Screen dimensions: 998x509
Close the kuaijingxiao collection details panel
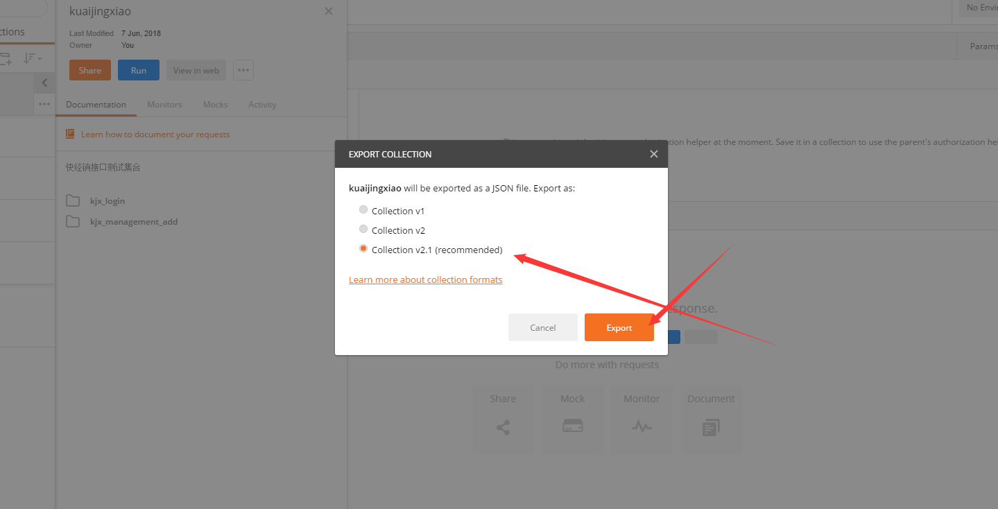pyautogui.click(x=329, y=11)
